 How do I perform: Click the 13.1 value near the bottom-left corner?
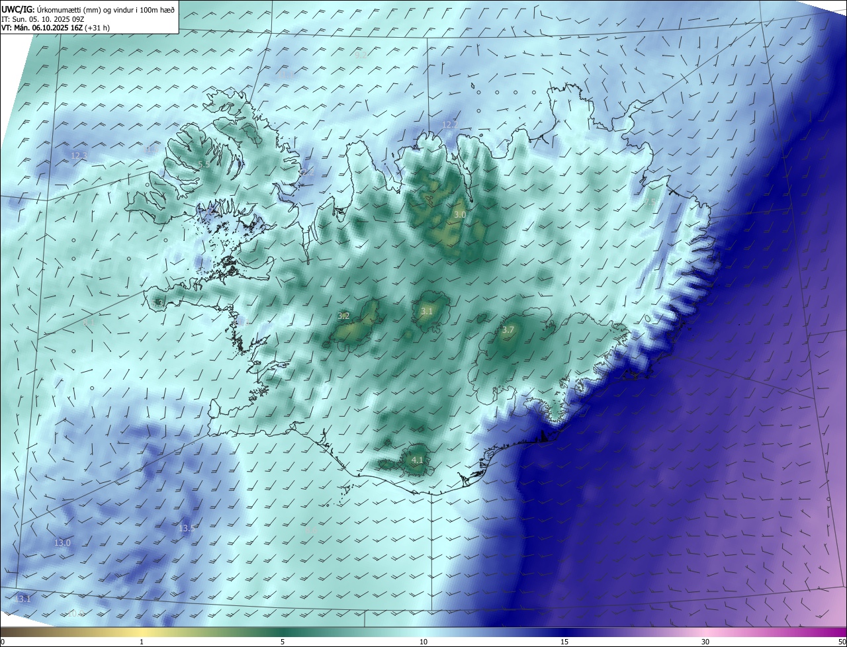point(23,599)
